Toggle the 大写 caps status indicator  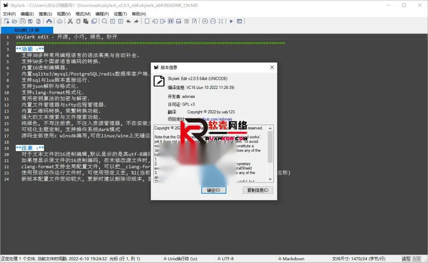(x=416, y=259)
